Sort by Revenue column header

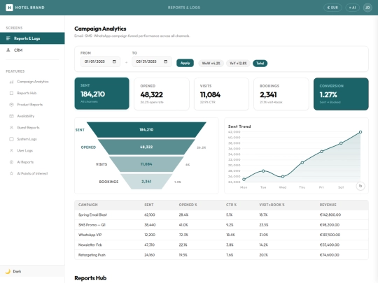click(328, 205)
